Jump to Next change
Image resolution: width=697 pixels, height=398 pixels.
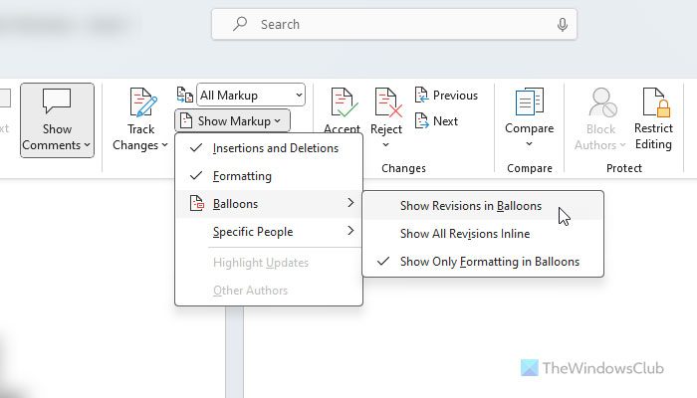point(436,120)
